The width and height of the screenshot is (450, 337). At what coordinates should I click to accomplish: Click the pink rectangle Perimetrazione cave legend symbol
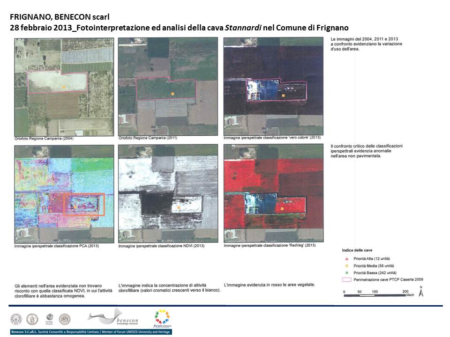(347, 279)
